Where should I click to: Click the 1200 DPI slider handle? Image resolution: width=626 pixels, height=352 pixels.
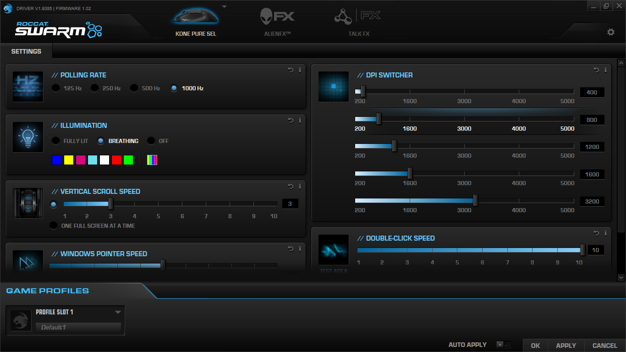[x=394, y=146]
